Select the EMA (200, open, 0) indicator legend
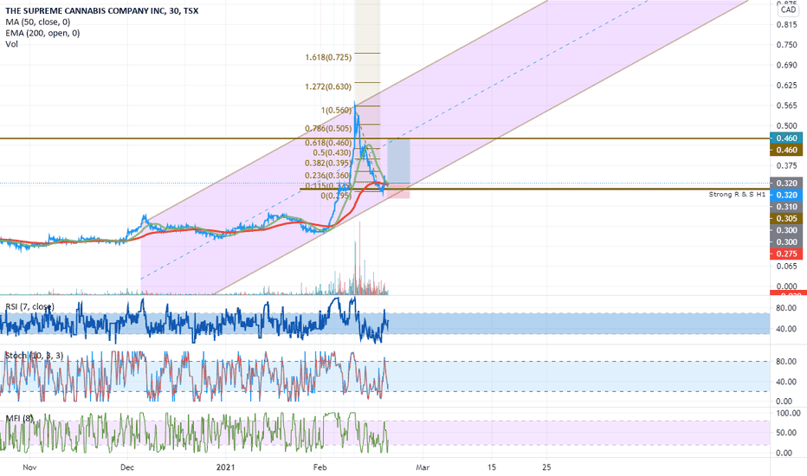The image size is (807, 476). coord(42,33)
